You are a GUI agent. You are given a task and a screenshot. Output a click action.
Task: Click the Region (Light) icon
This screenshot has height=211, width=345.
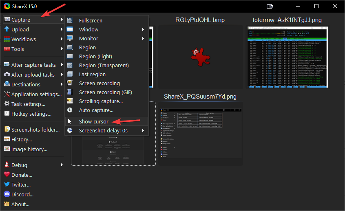point(70,56)
